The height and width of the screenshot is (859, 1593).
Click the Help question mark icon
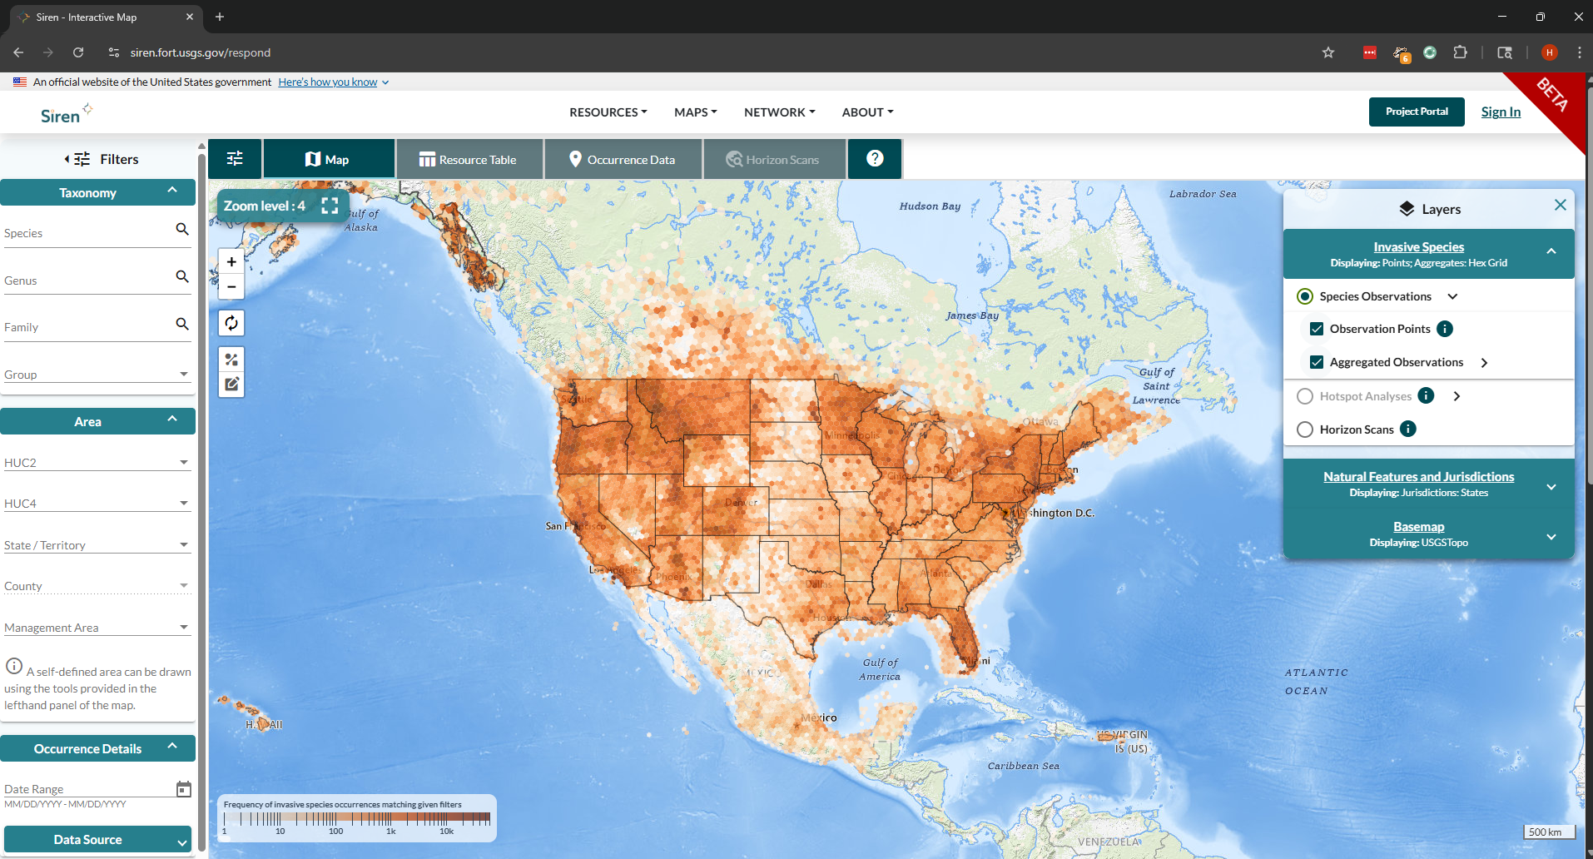875,158
